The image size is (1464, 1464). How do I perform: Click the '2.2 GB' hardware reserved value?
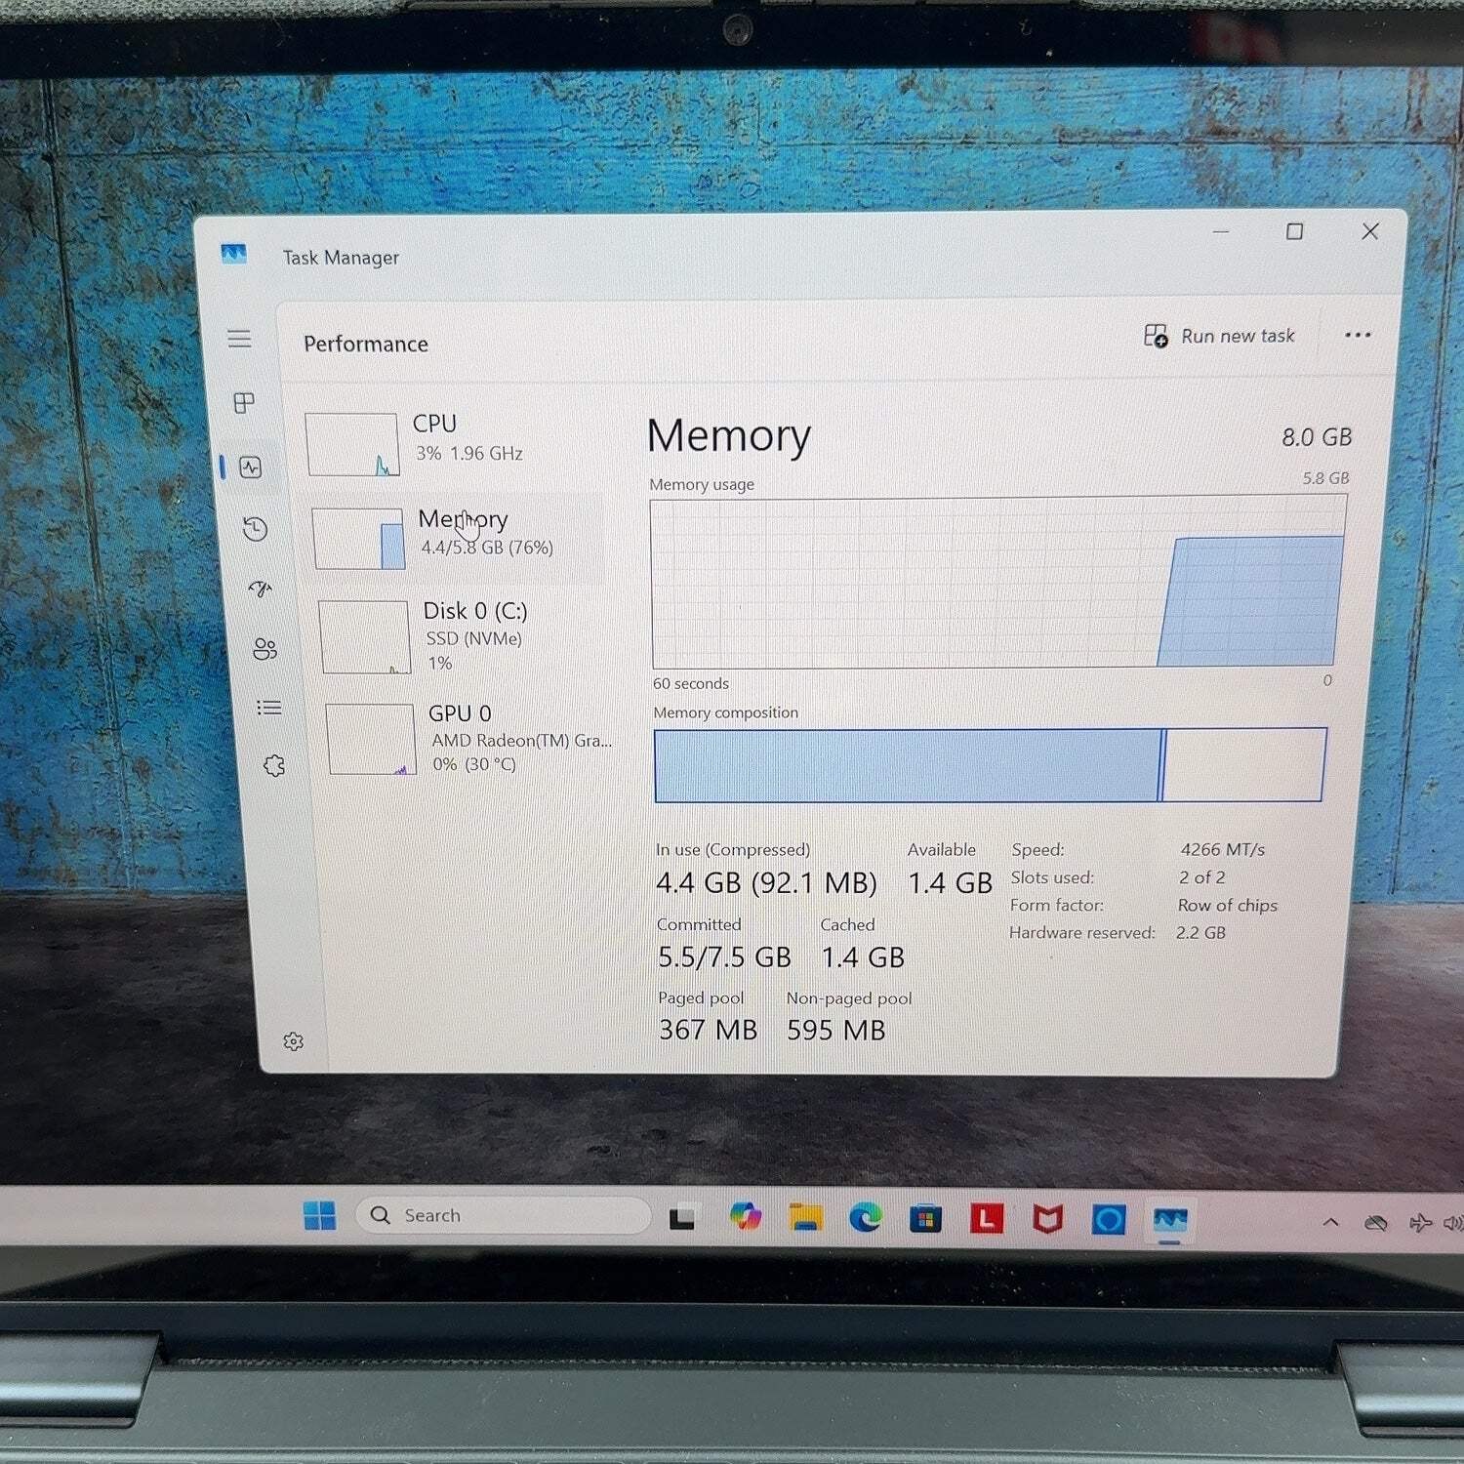click(1200, 933)
